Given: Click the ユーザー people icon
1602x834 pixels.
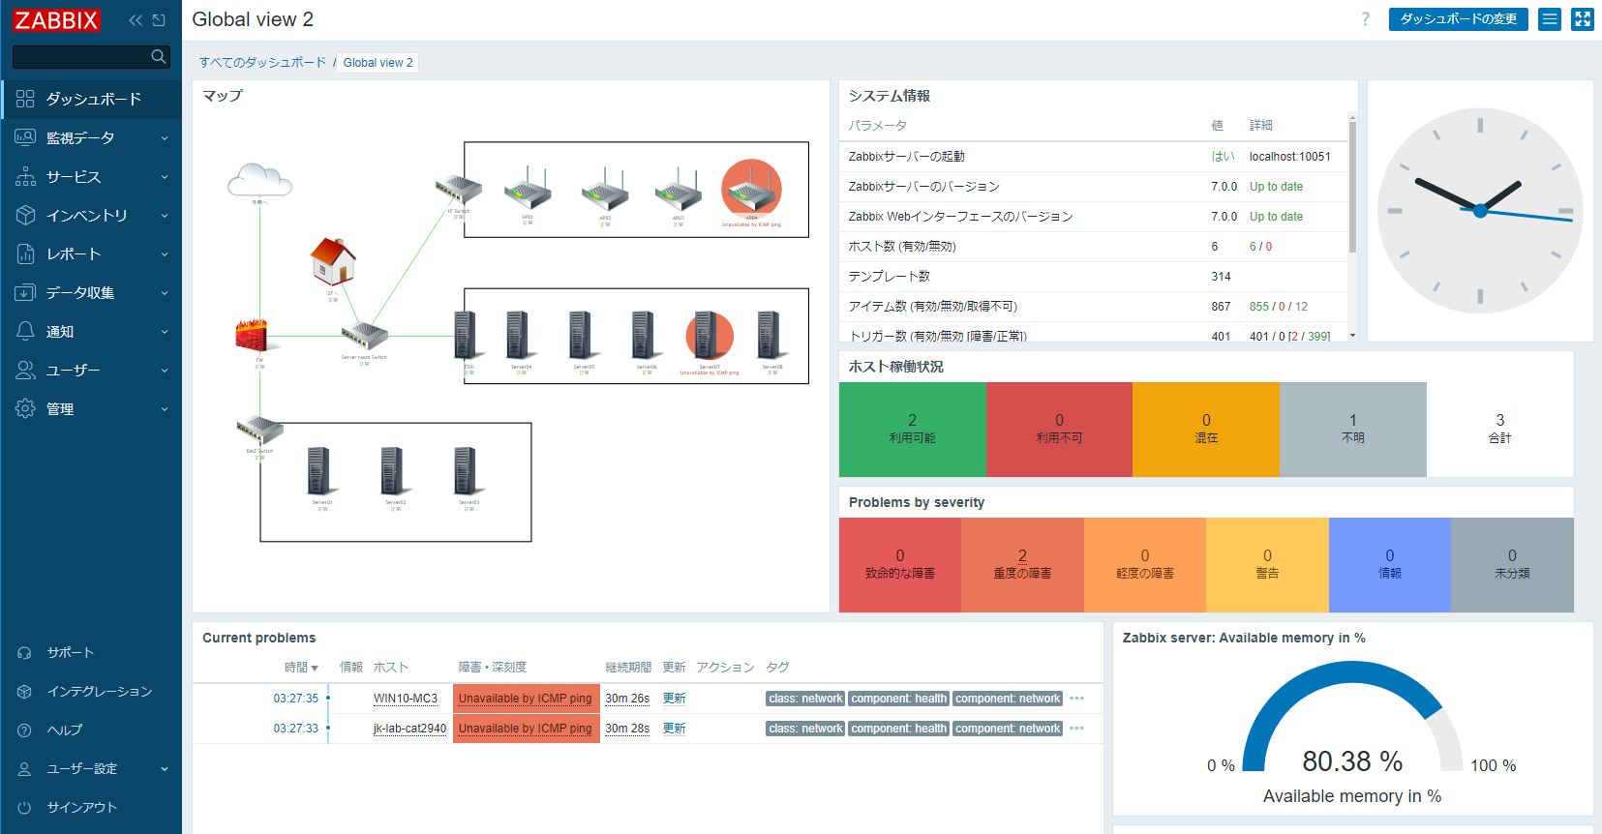Looking at the screenshot, I should (25, 370).
